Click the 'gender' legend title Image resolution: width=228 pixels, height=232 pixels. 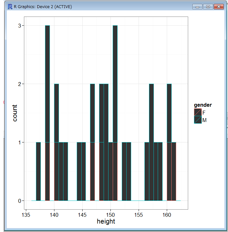pos(203,105)
